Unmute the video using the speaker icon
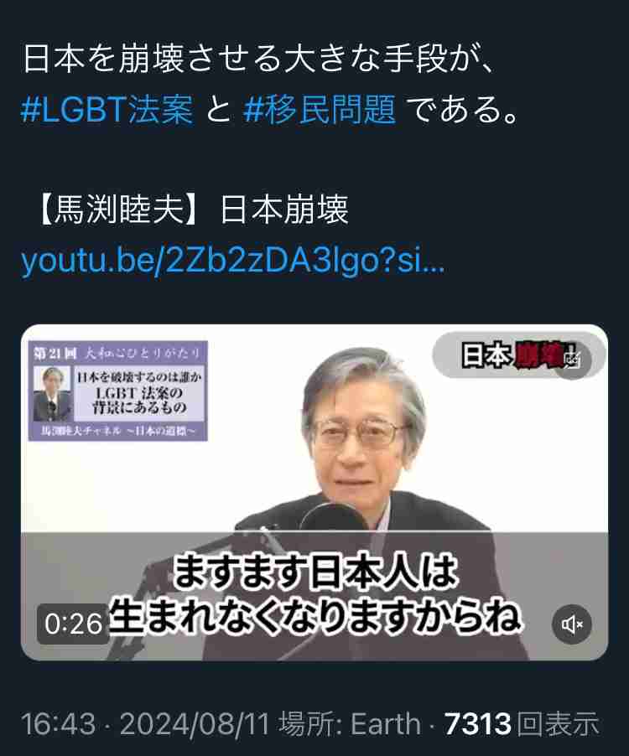The height and width of the screenshot is (756, 629). pos(572,624)
